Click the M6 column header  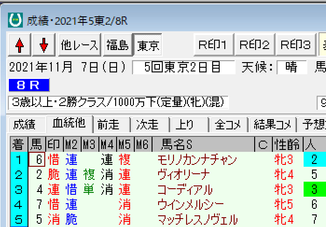[x=144, y=144]
